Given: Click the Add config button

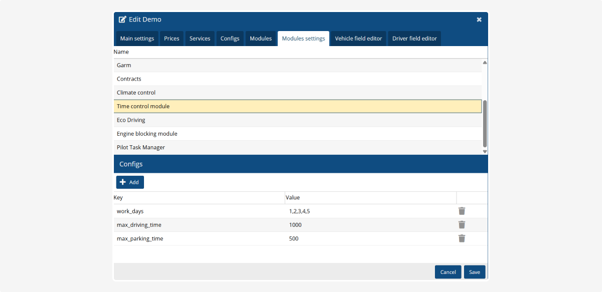Looking at the screenshot, I should point(130,182).
